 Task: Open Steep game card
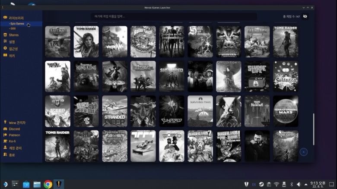57,111
